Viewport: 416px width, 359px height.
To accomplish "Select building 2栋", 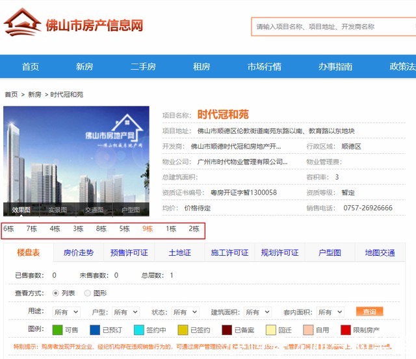I will pyautogui.click(x=194, y=229).
